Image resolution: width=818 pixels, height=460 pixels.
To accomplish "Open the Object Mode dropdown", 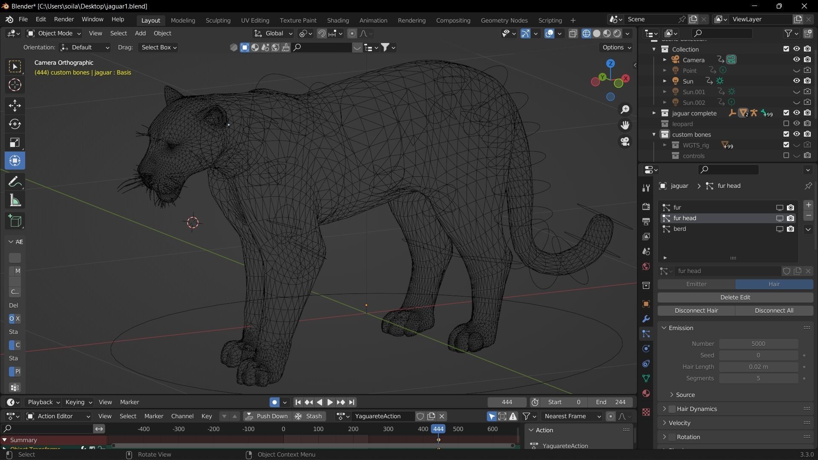I will [x=54, y=33].
